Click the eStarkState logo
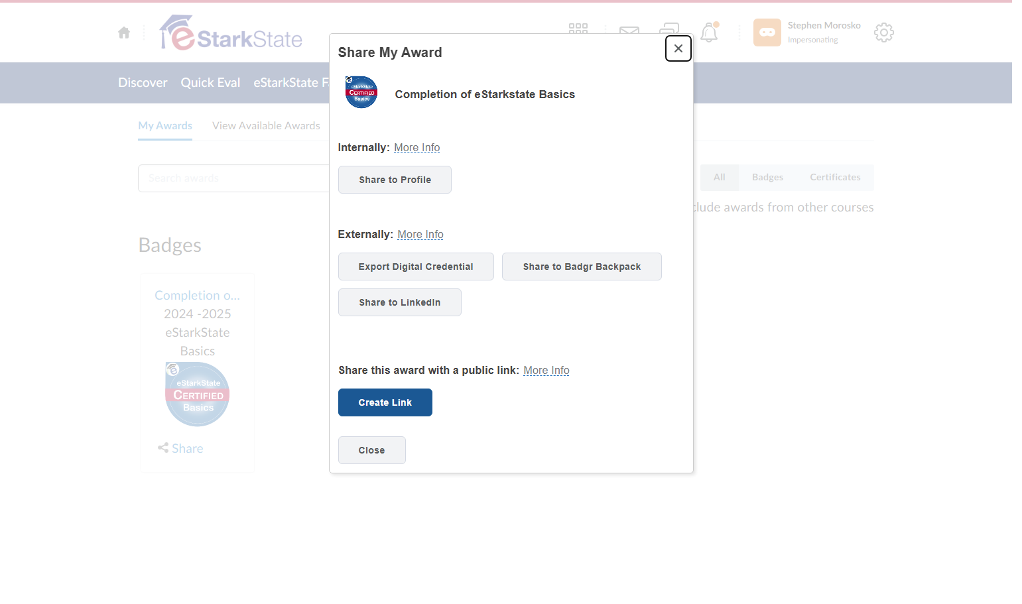 (231, 32)
